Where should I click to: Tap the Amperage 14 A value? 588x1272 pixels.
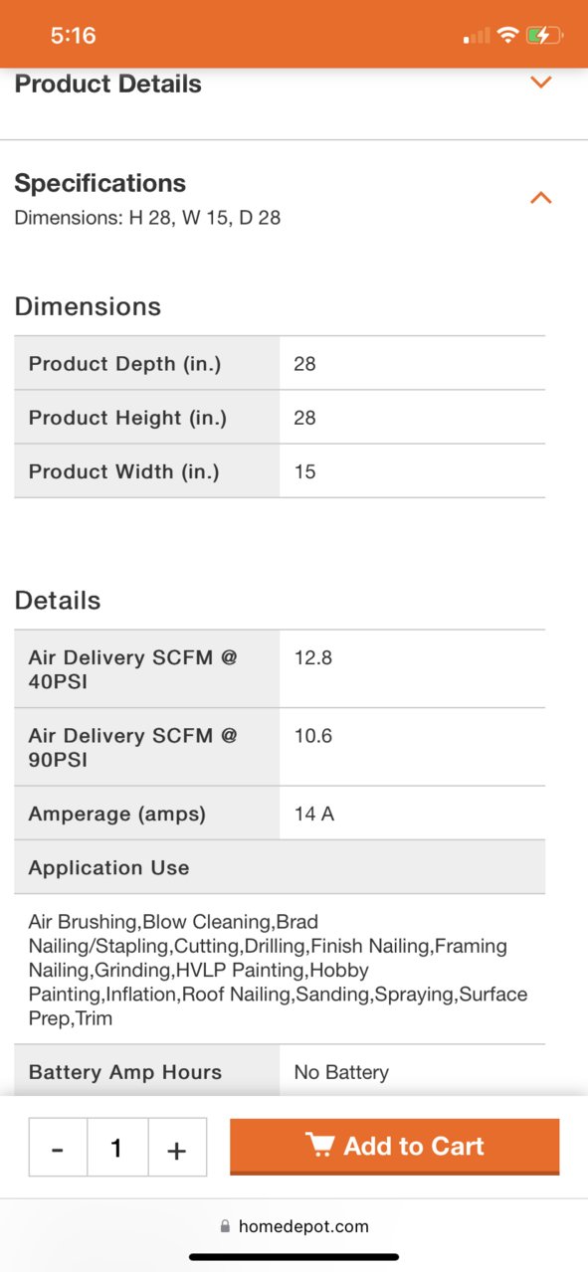tap(314, 814)
